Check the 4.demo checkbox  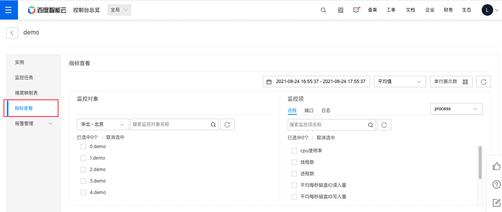coord(83,192)
